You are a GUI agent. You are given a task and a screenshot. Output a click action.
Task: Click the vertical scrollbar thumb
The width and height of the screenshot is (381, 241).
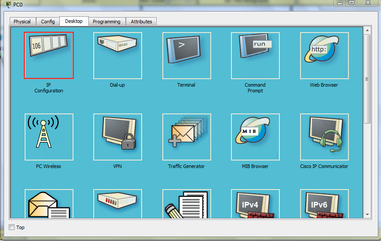(x=367, y=79)
